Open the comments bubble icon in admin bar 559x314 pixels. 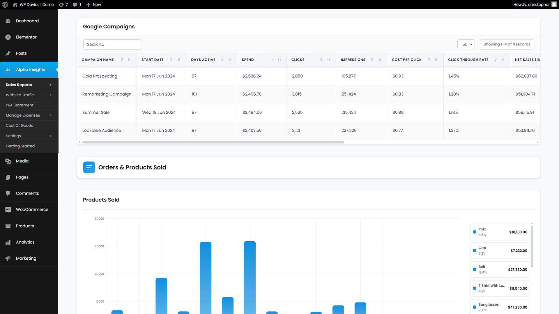coord(75,5)
